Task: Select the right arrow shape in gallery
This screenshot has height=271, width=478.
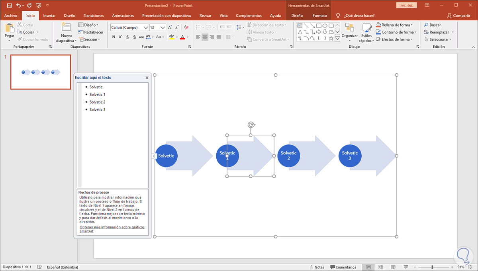Action: (x=318, y=32)
